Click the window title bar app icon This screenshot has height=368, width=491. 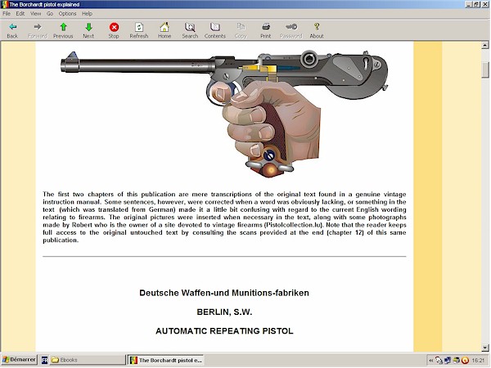pos(4,4)
